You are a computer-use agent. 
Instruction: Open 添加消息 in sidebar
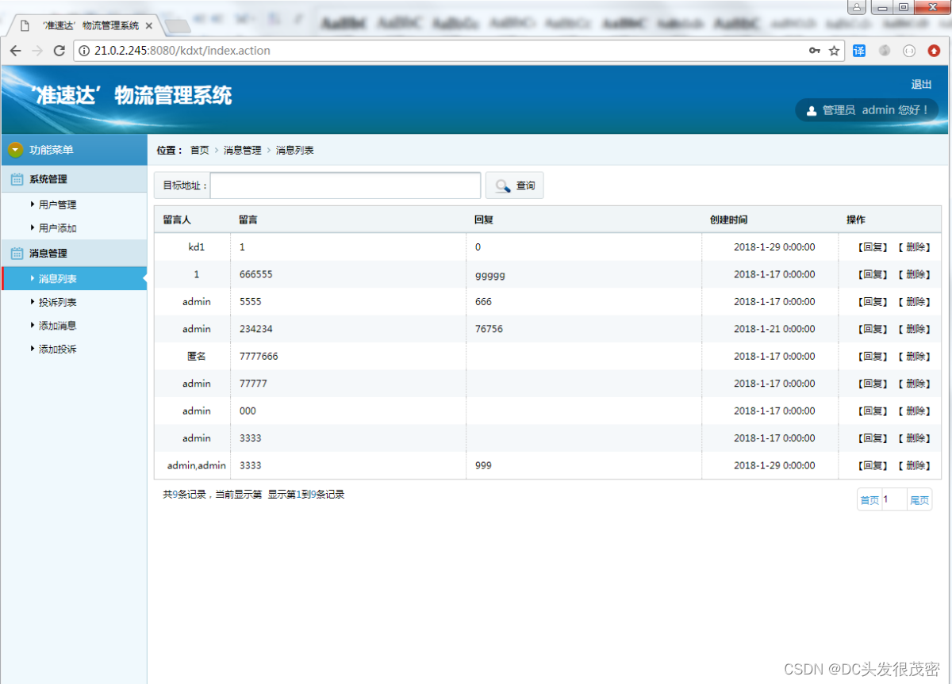tap(57, 326)
